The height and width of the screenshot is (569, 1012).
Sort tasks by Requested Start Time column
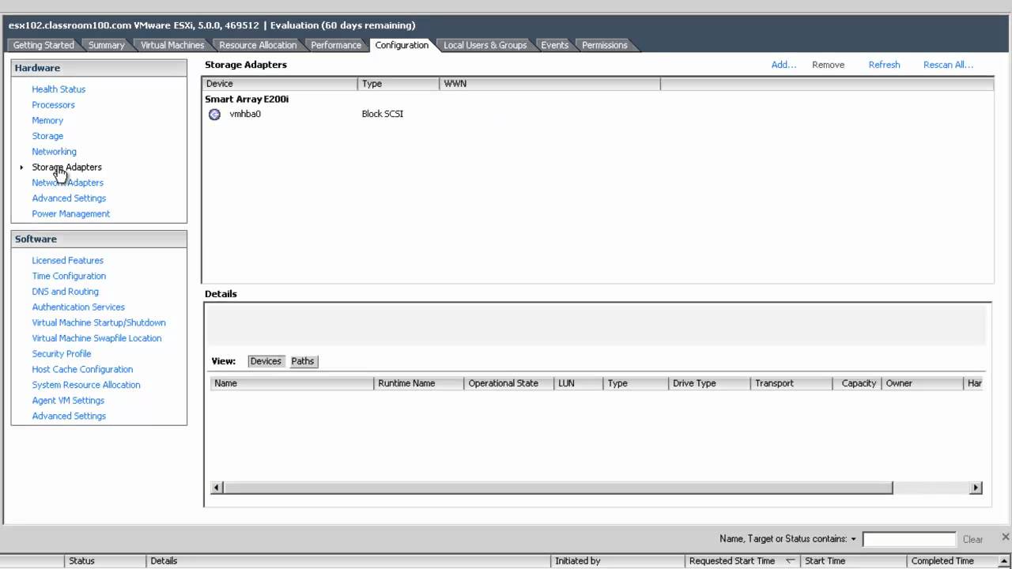click(743, 561)
